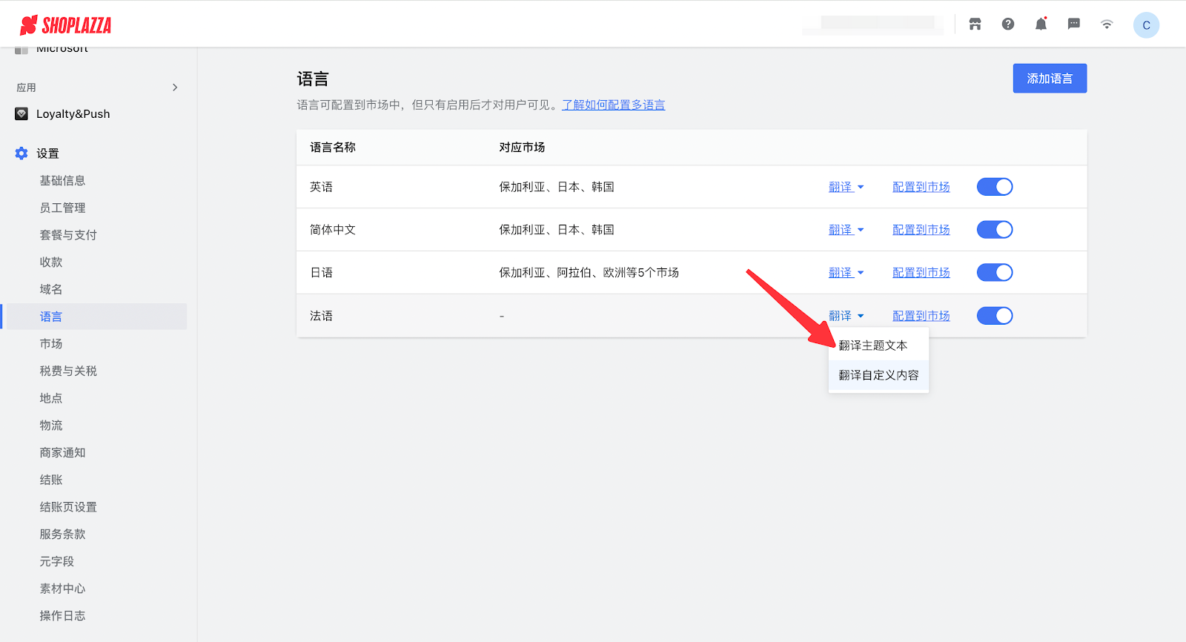Turn off the 简体中文 language toggle

tap(995, 230)
